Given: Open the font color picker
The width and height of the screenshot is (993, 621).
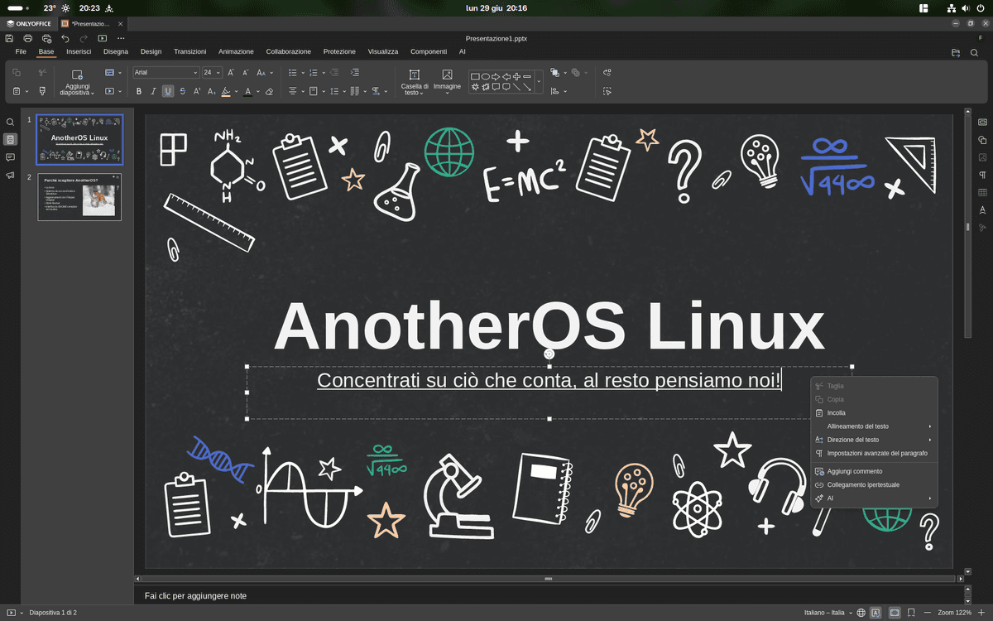Looking at the screenshot, I should (x=257, y=91).
